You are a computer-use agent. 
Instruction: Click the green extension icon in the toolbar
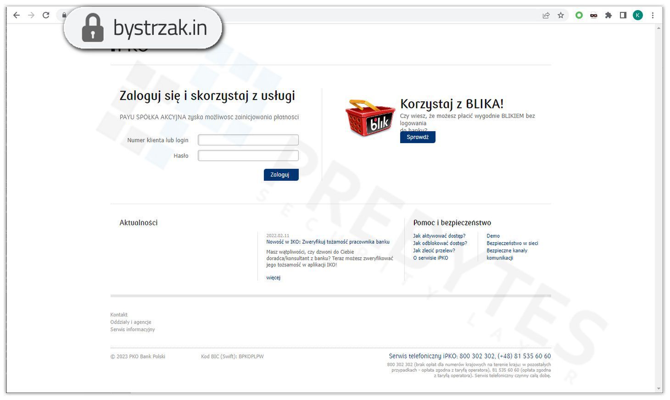579,15
